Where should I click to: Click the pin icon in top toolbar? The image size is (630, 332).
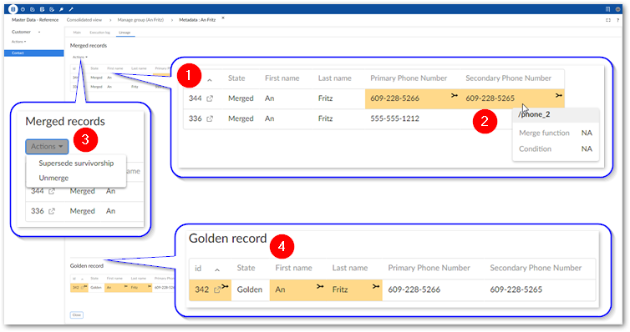(62, 9)
